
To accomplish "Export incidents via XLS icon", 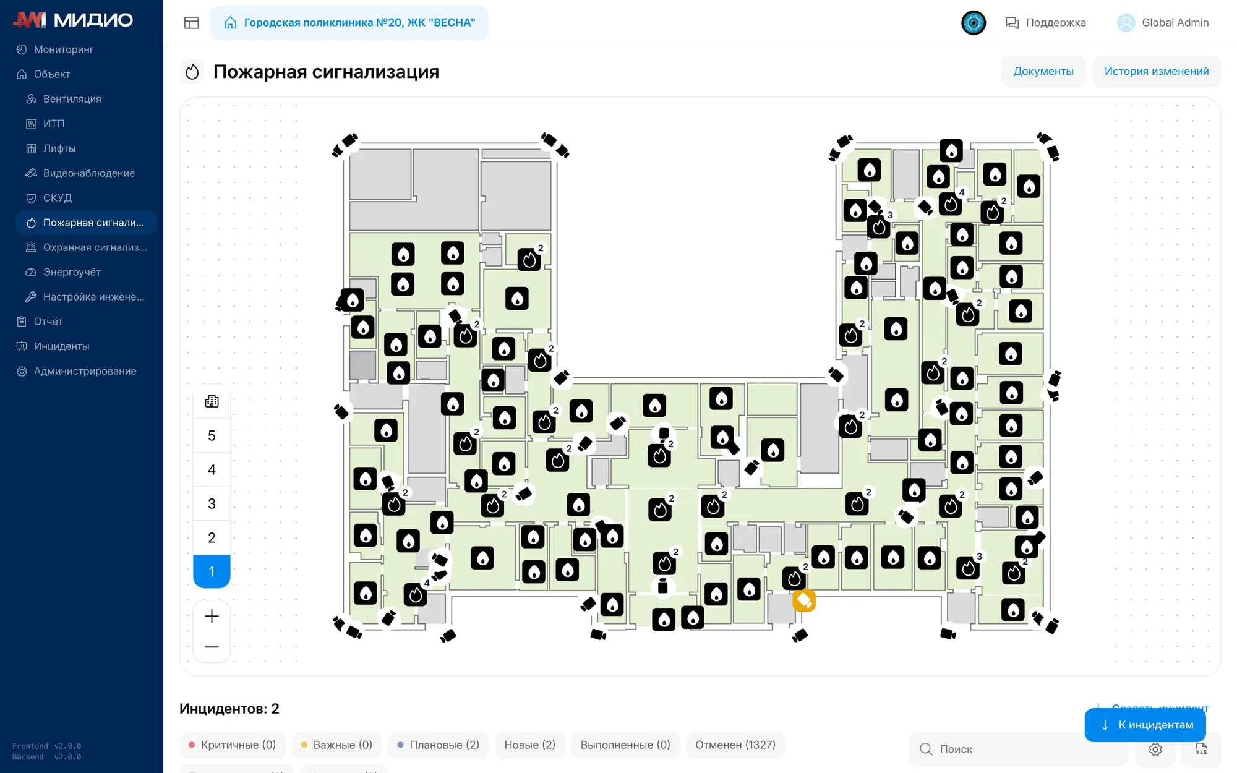I will point(1201,749).
